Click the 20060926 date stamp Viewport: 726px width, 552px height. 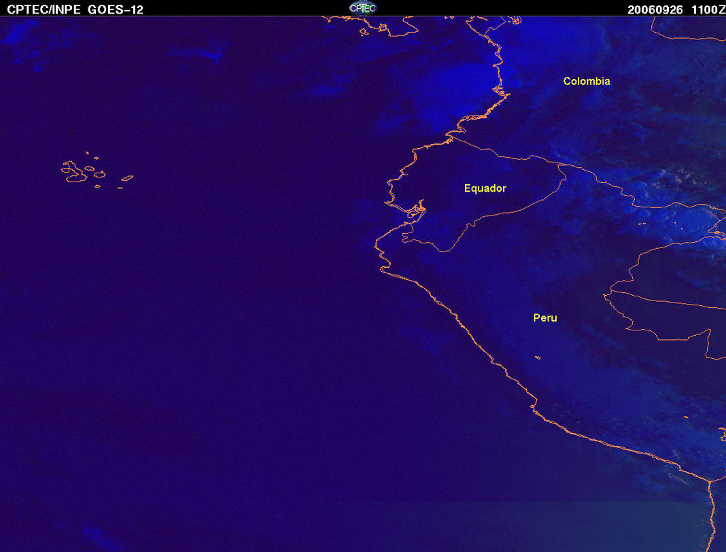(x=655, y=10)
